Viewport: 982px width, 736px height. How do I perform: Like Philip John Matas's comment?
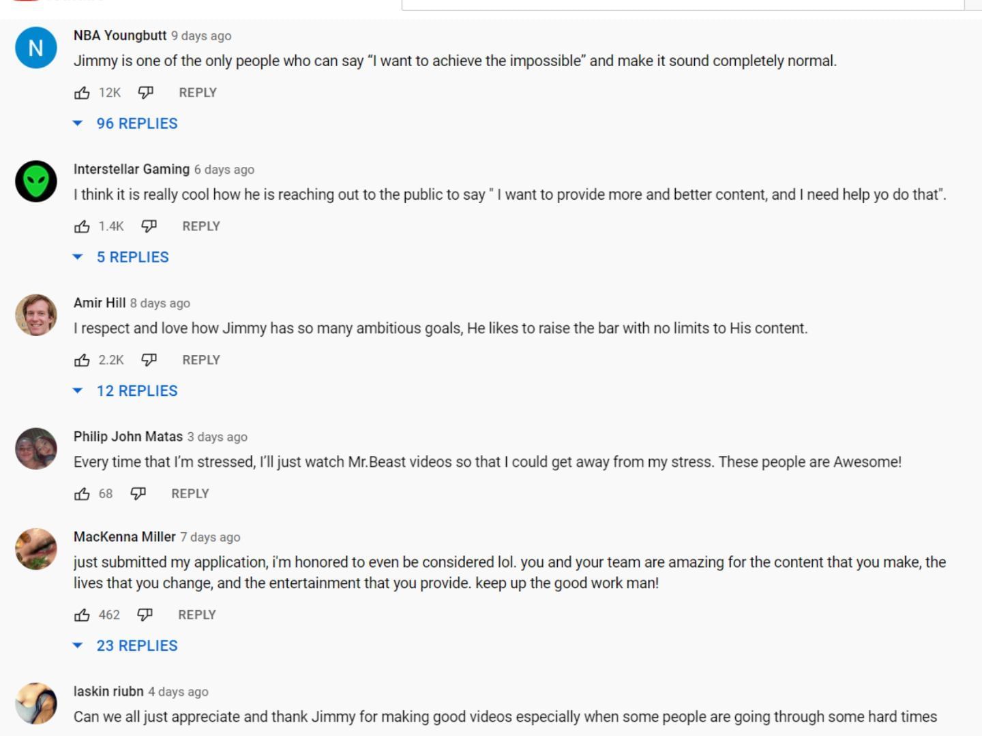(x=82, y=493)
